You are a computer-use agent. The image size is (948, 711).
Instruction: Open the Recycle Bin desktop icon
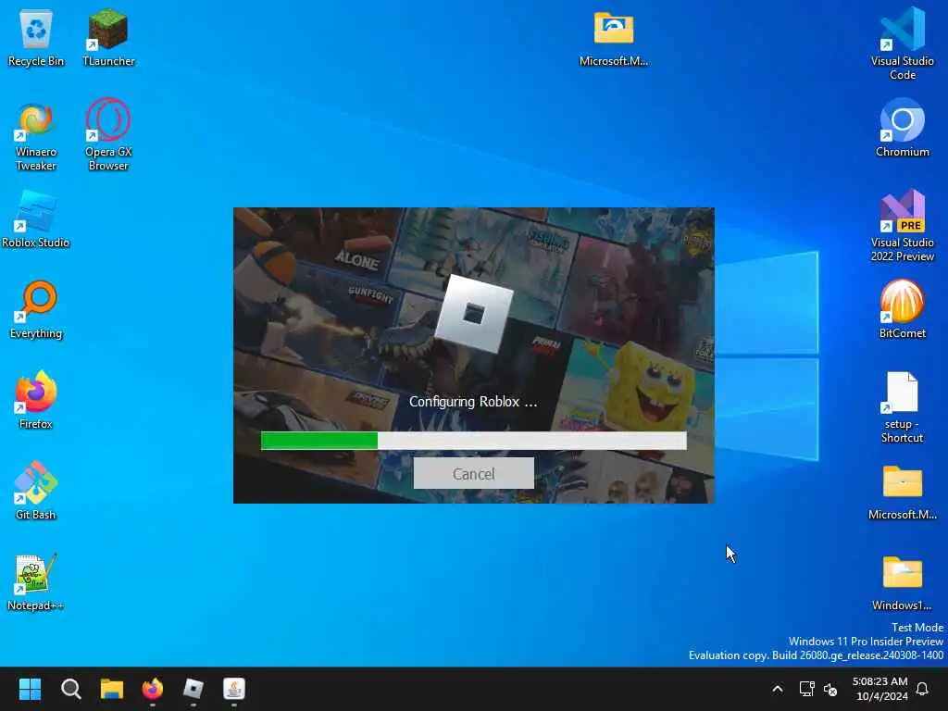[36, 37]
